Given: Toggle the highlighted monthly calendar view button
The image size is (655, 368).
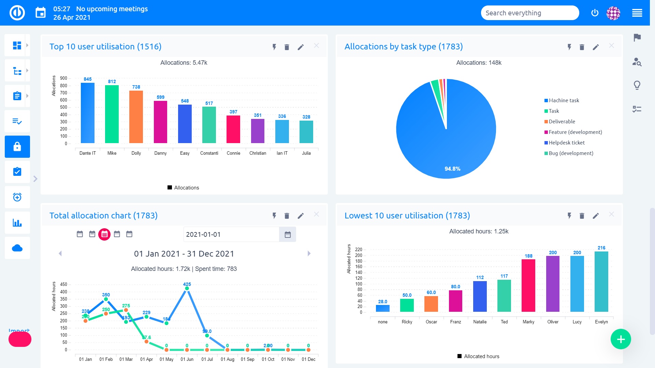Looking at the screenshot, I should 104,234.
